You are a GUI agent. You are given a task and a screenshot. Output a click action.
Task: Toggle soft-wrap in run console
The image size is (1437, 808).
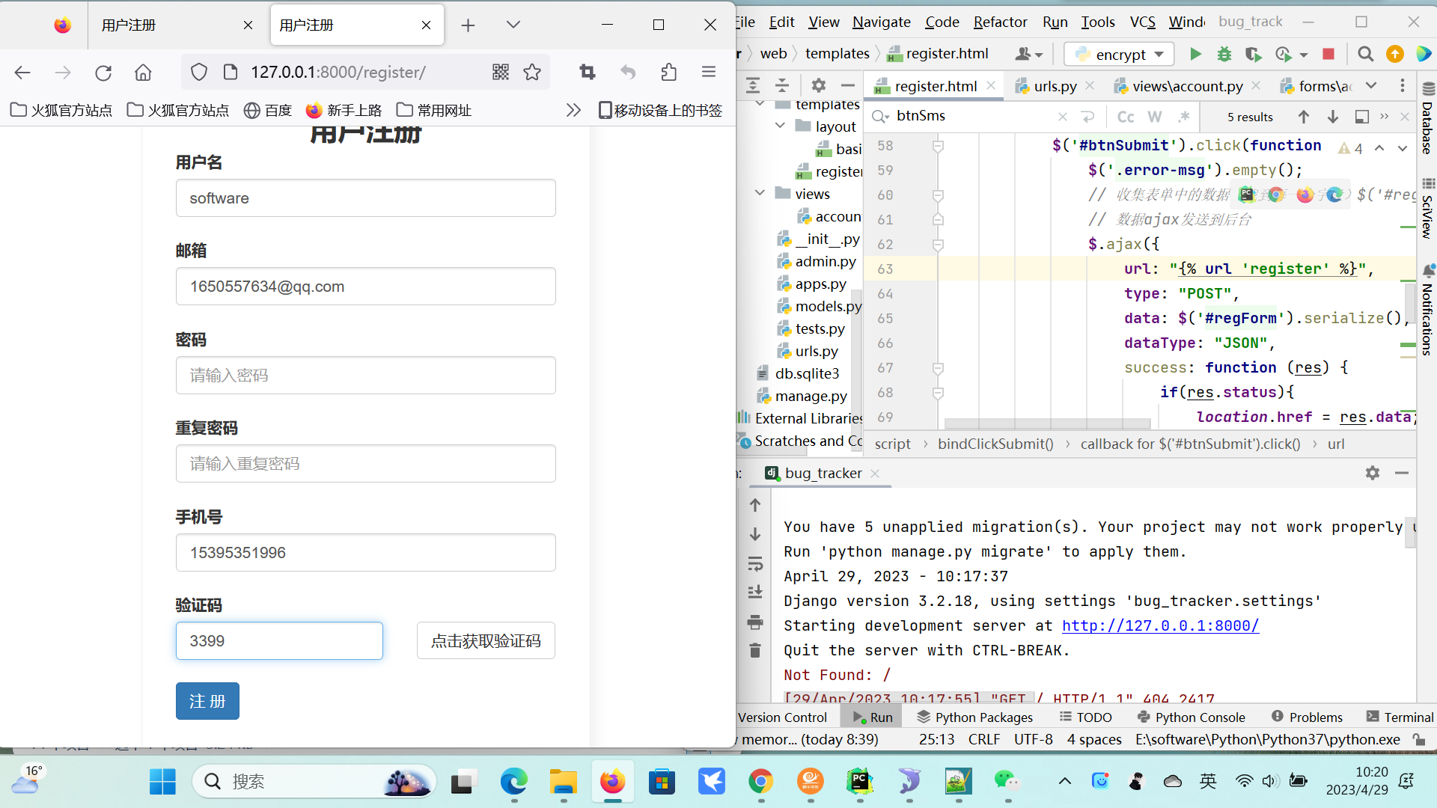click(x=755, y=563)
